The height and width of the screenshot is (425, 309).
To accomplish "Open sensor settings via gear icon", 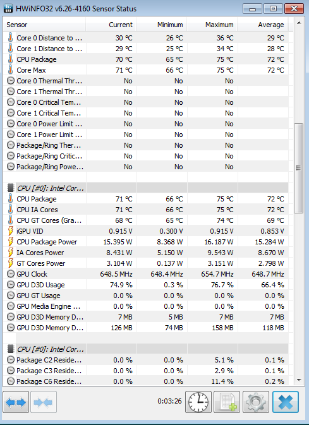I will click(256, 402).
